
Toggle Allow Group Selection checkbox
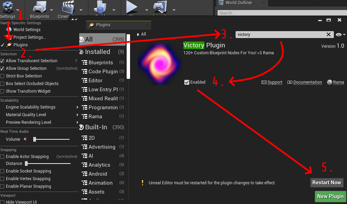2,68
